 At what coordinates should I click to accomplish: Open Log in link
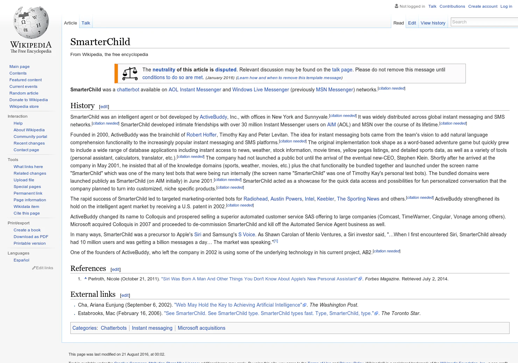pos(506,6)
